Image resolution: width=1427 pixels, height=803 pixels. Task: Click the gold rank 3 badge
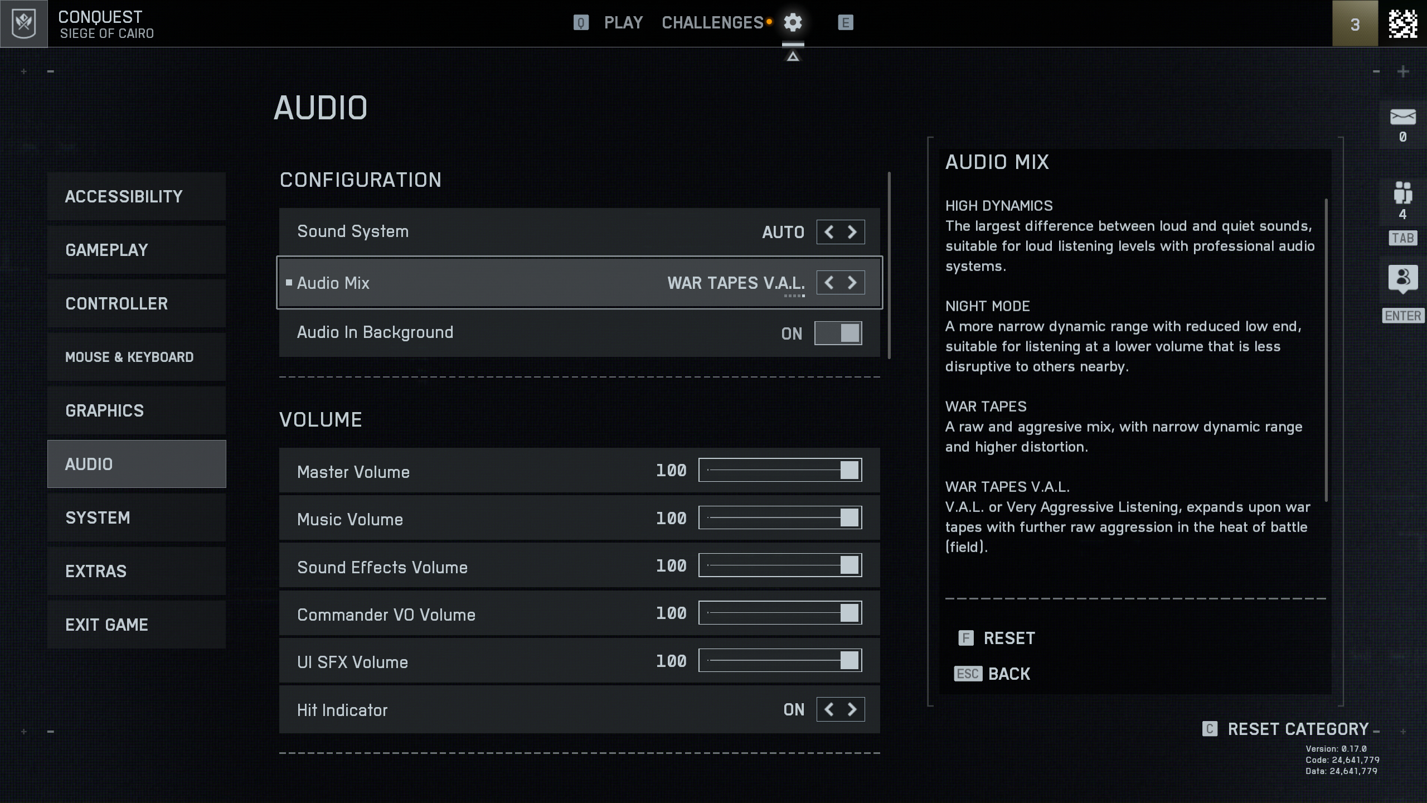(1355, 23)
